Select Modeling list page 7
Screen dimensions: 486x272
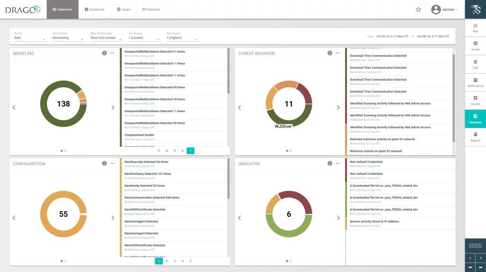coord(190,151)
